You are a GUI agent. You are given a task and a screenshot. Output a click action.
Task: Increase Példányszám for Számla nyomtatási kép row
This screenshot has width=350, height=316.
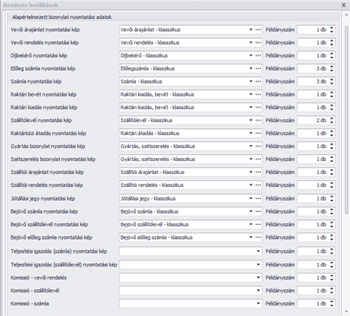click(x=332, y=80)
